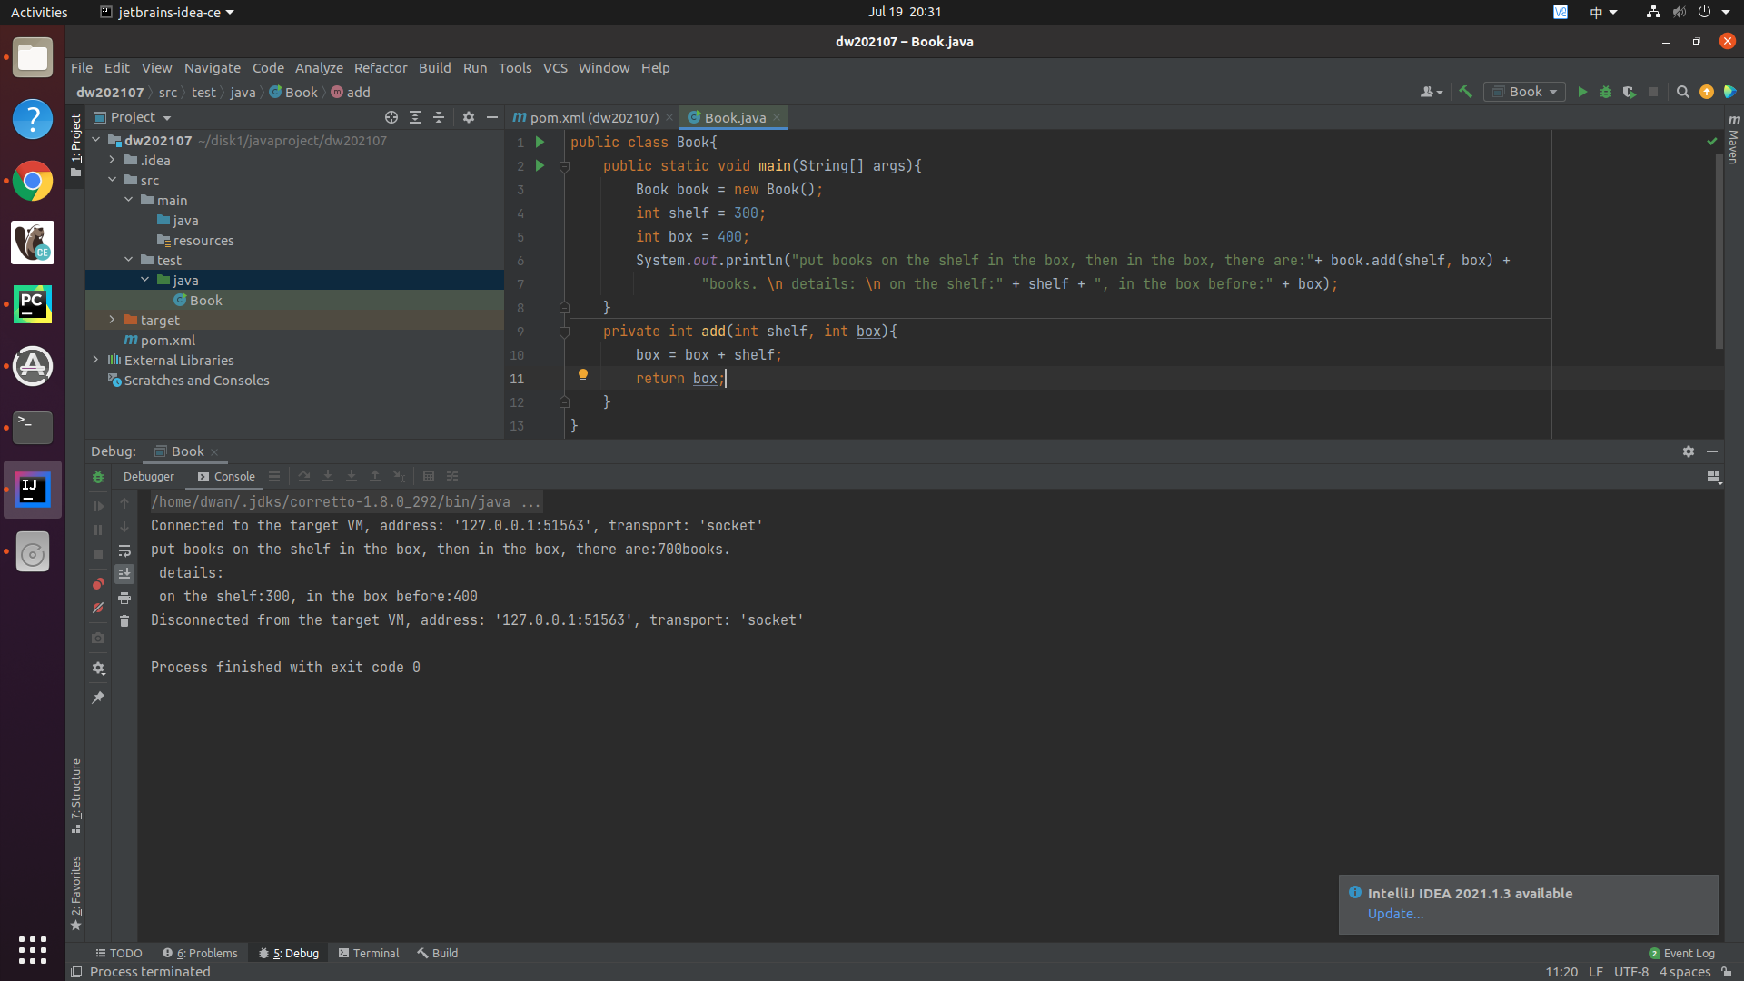Toggle the 7: Structure side panel

pos(76,796)
